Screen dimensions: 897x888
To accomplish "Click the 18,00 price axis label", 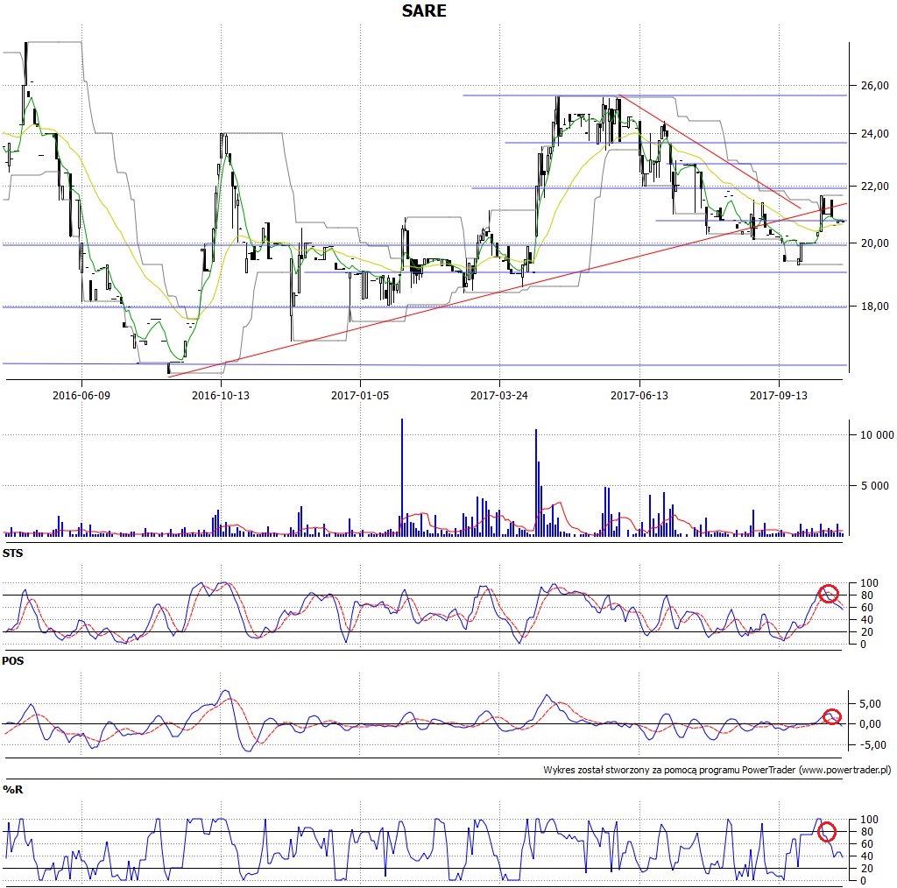I will click(875, 307).
